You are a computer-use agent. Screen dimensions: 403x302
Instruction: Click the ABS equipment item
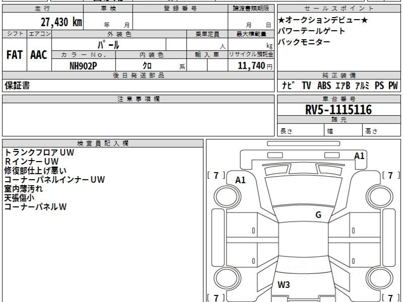pyautogui.click(x=324, y=86)
